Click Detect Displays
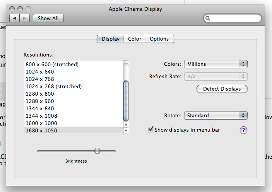 222,89
